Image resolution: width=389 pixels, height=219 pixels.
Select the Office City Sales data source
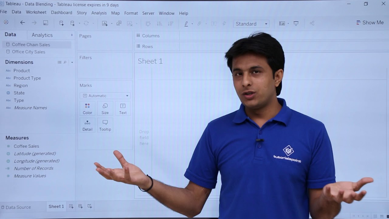tap(28, 52)
